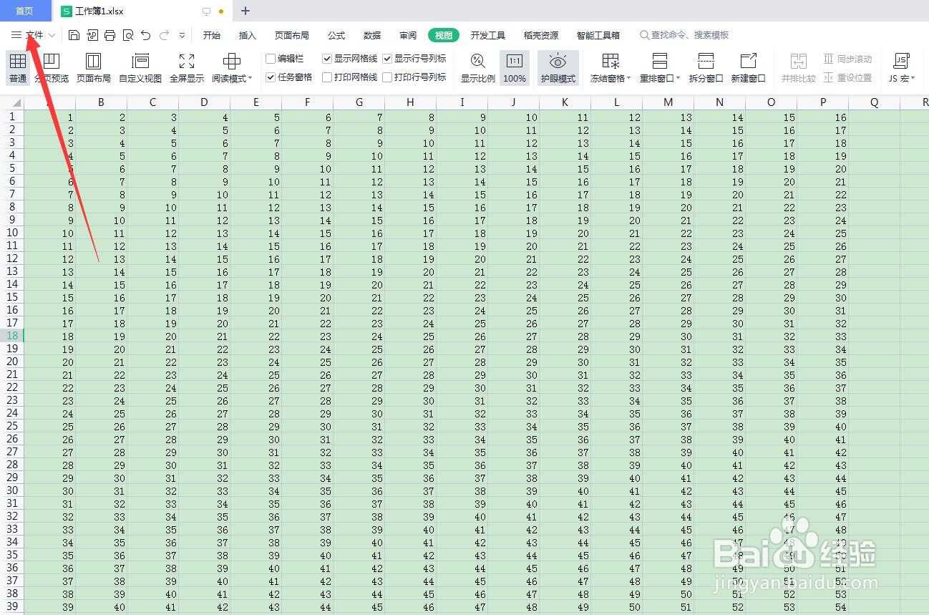Image resolution: width=929 pixels, height=615 pixels.
Task: Select row 1 header
Action: [12, 117]
